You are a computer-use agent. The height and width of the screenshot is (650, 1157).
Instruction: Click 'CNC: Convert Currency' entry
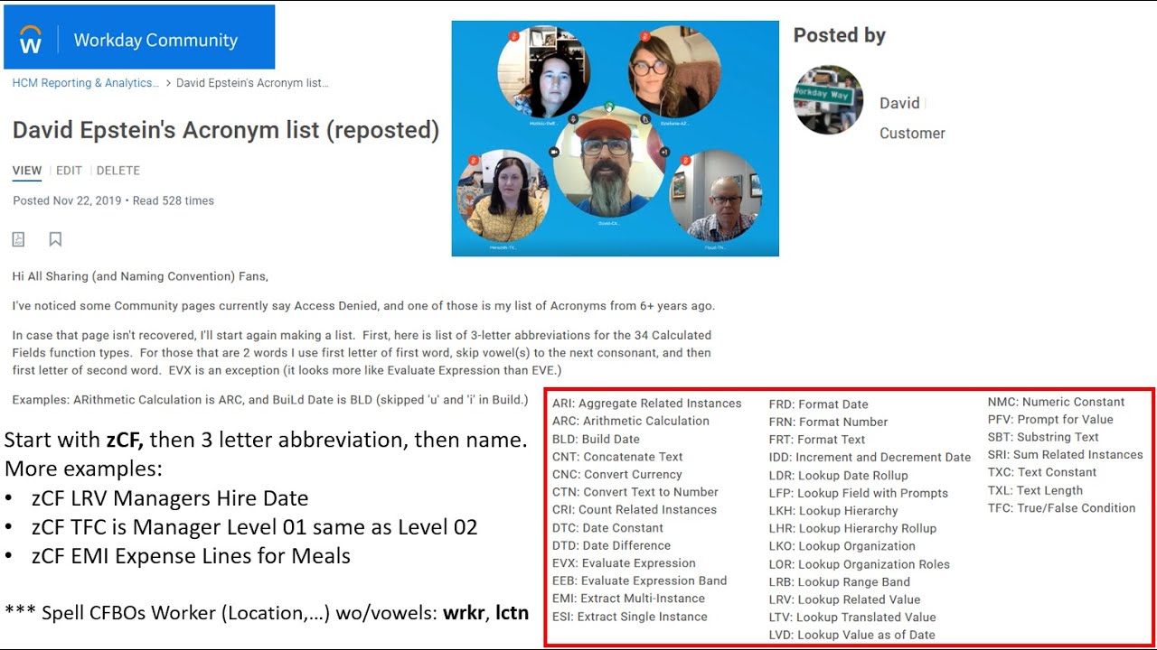617,474
